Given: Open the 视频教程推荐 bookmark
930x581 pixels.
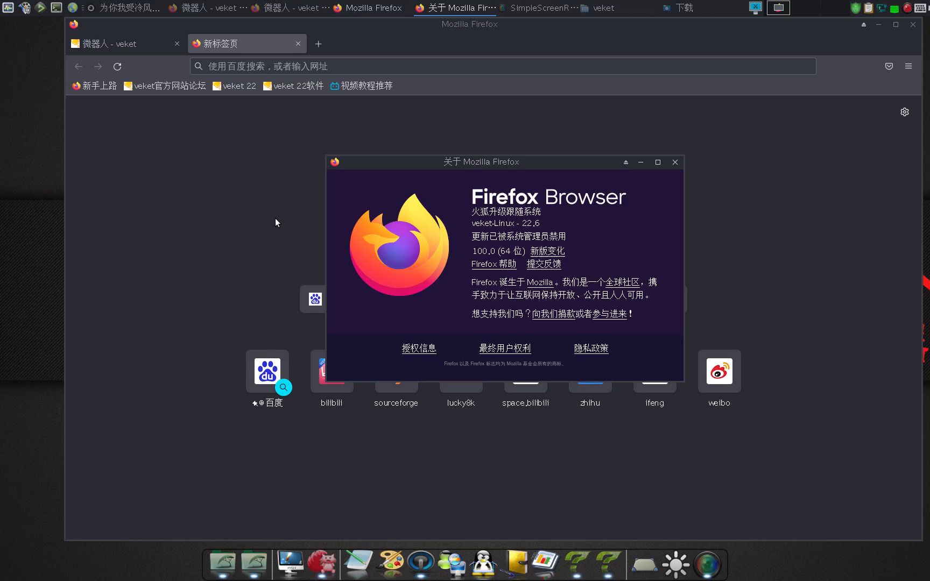Looking at the screenshot, I should tap(361, 86).
